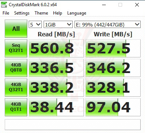Maximize the CrystalDiskMark window
The height and width of the screenshot is (133, 145).
120,5
